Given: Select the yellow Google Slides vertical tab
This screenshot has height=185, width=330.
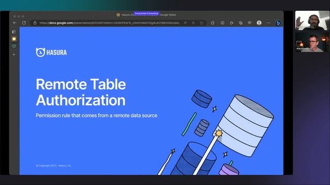Looking at the screenshot, I should pyautogui.click(x=14, y=39).
